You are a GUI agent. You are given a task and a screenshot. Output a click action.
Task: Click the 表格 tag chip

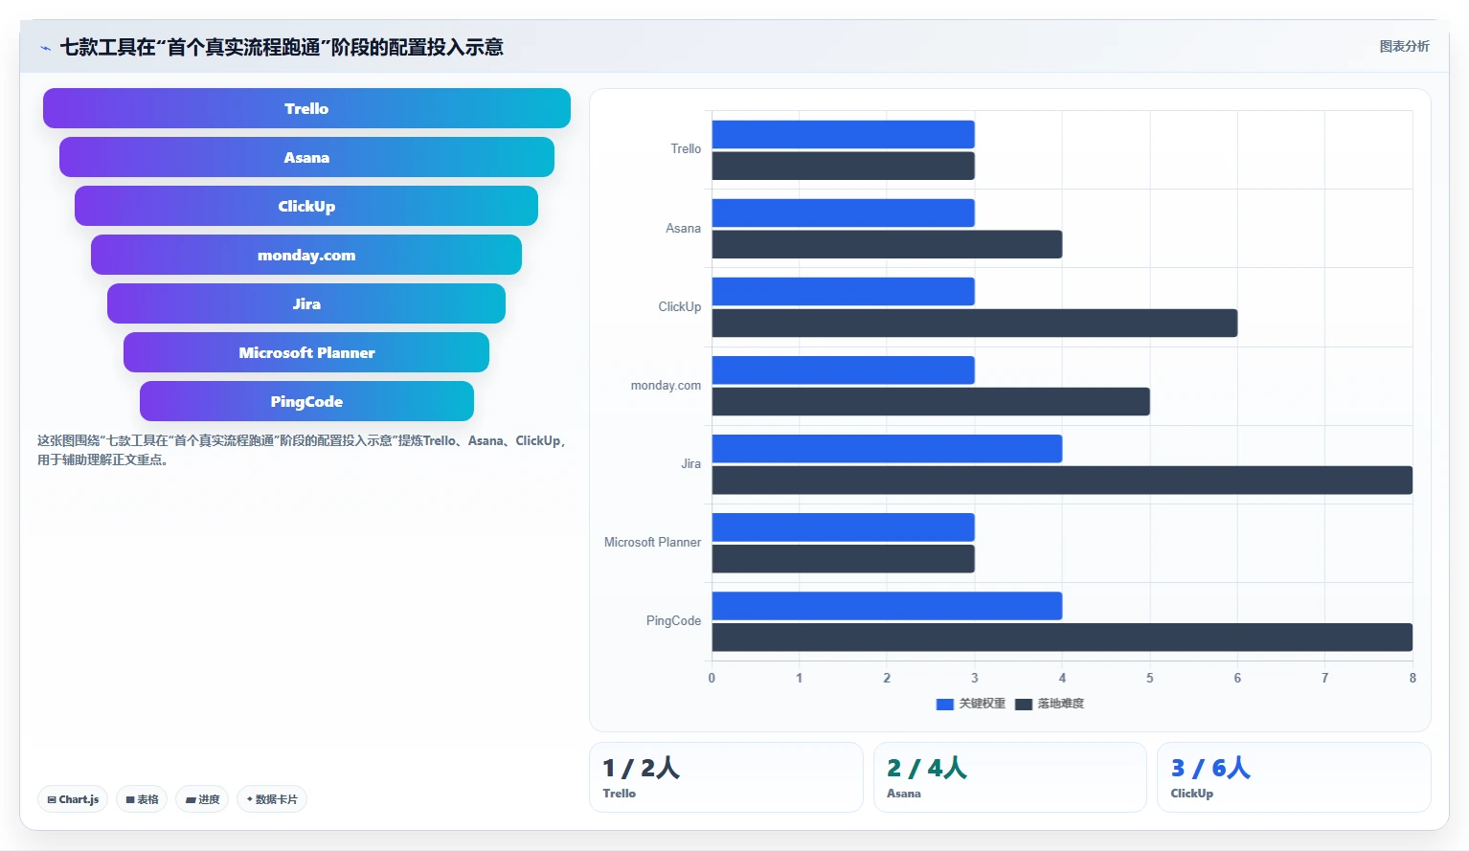pyautogui.click(x=142, y=799)
